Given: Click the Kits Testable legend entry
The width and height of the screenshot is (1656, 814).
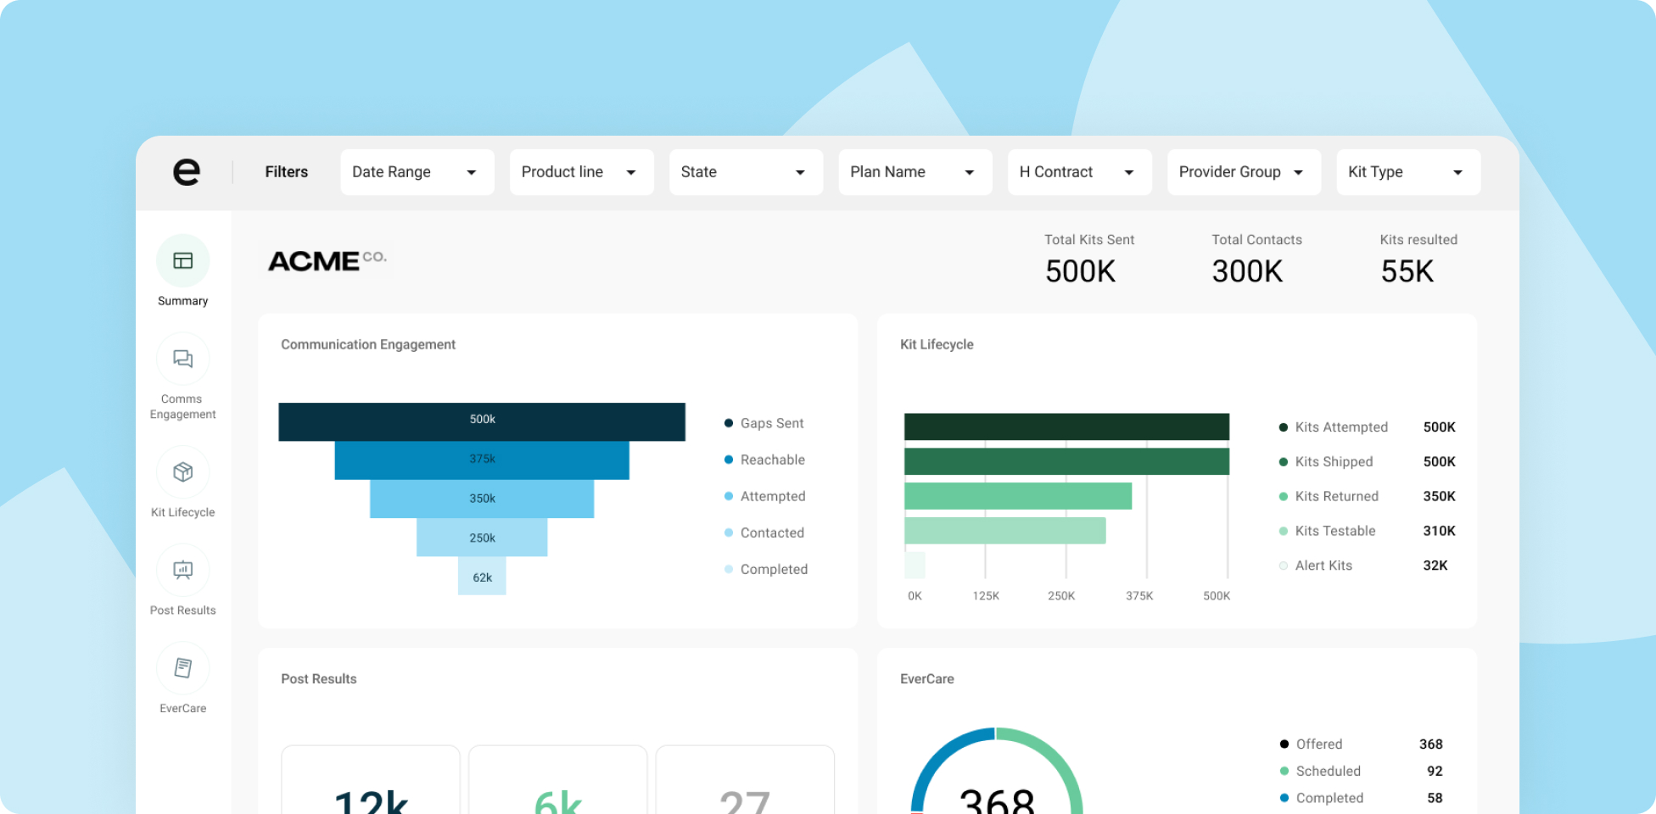Looking at the screenshot, I should click(1328, 531).
